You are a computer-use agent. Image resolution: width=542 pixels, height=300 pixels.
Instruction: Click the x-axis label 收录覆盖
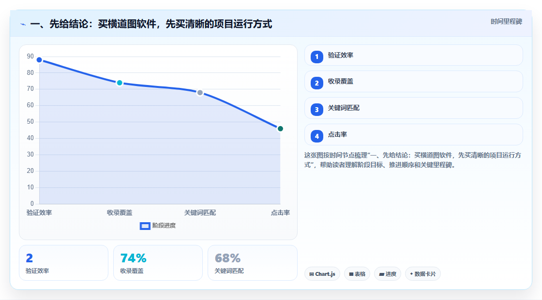[120, 213]
